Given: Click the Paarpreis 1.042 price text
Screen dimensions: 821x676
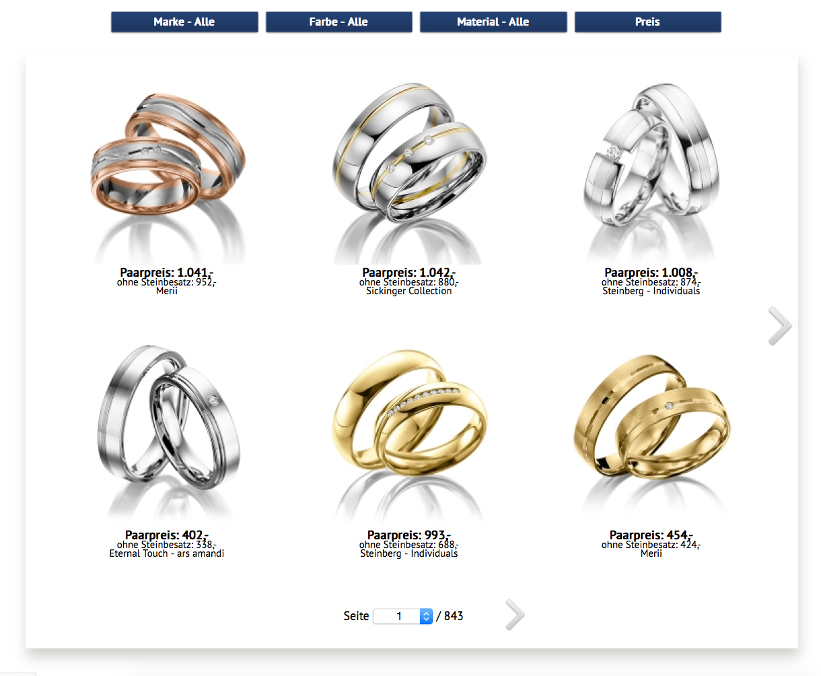Looking at the screenshot, I should 409,273.
